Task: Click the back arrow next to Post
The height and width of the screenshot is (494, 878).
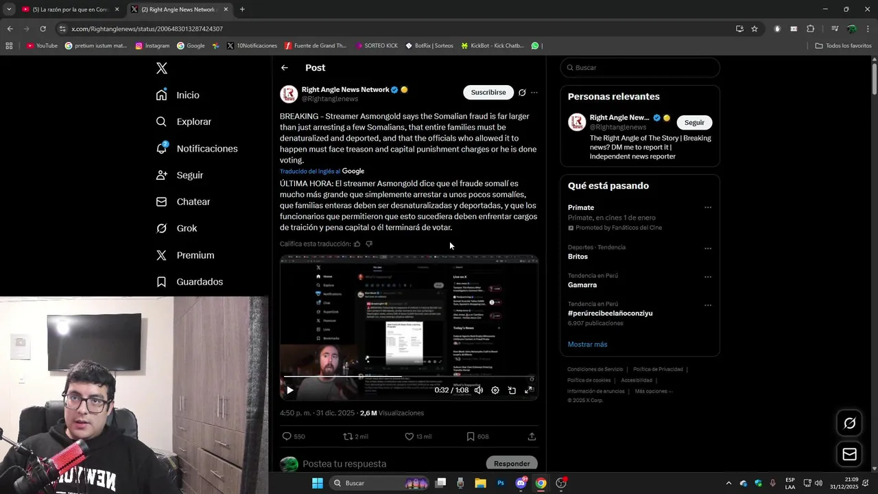Action: point(285,67)
